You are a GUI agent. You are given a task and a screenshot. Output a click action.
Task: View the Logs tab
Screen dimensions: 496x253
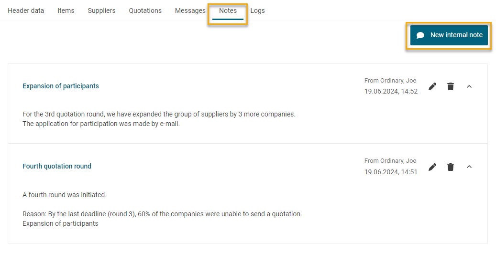pos(257,11)
